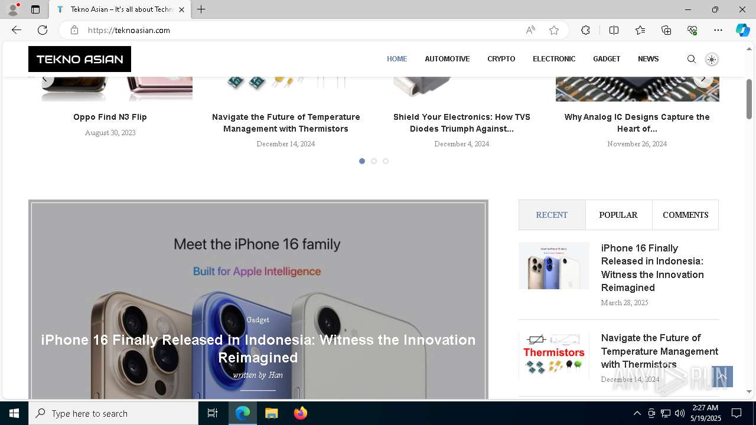Switch to POPULAR sidebar tab

tap(618, 215)
